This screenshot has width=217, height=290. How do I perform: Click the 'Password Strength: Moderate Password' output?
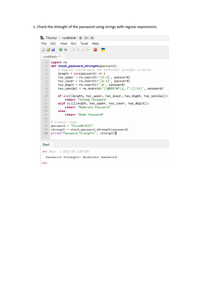click(x=81, y=157)
